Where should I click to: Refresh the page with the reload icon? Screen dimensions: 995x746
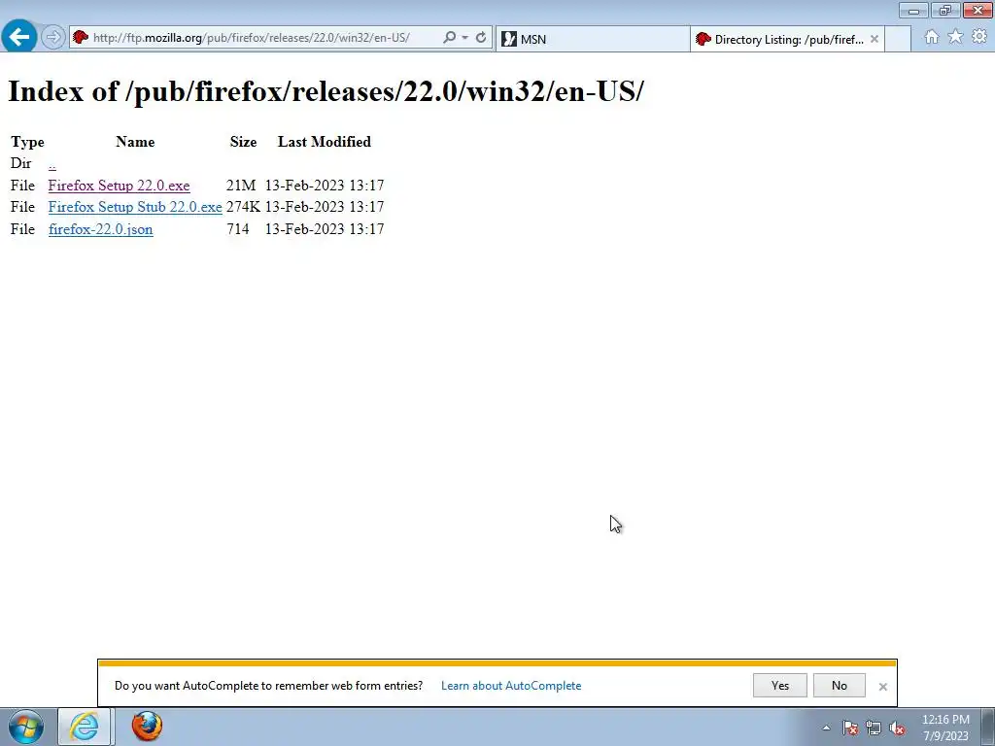point(481,38)
